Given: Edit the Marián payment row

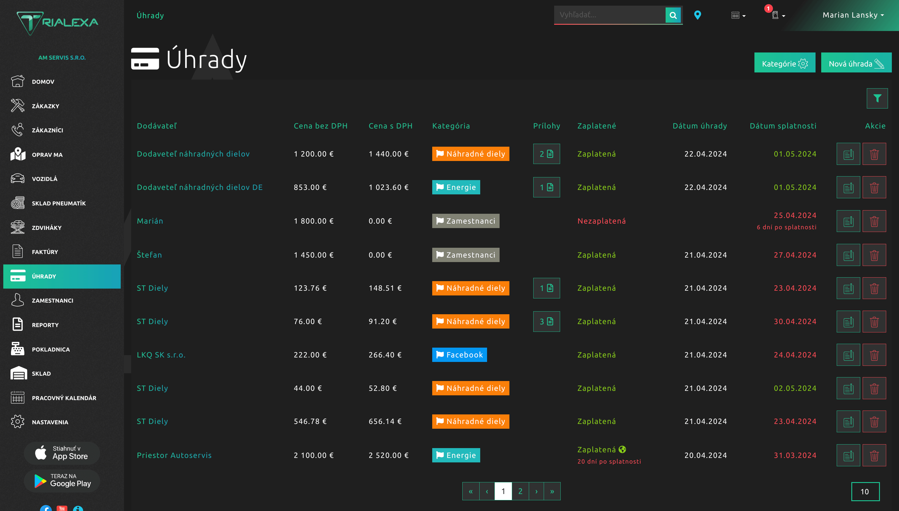Looking at the screenshot, I should 848,221.
